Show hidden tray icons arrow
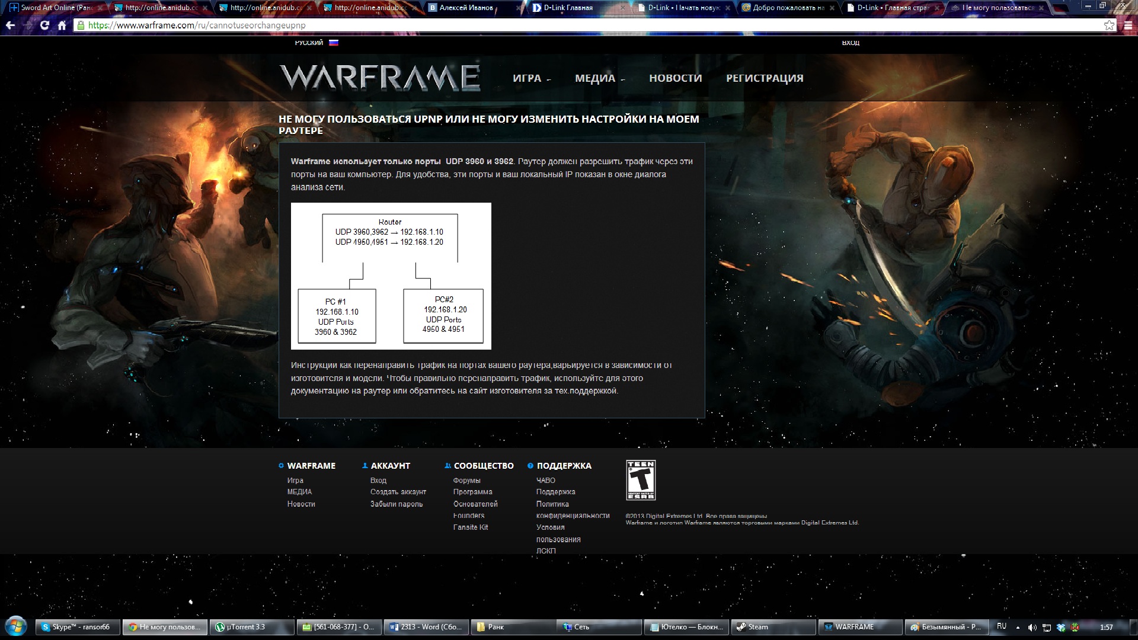Viewport: 1138px width, 640px height. 1018,627
